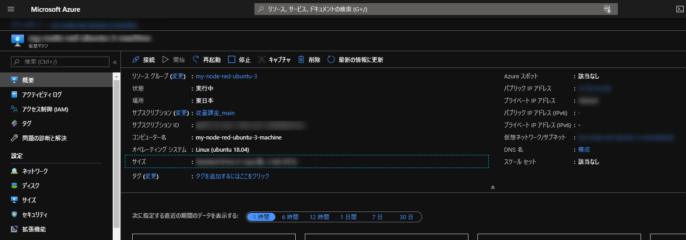This screenshot has width=686, height=240.
Task: Open ネットワーク settings in sidebar
Action: click(35, 171)
